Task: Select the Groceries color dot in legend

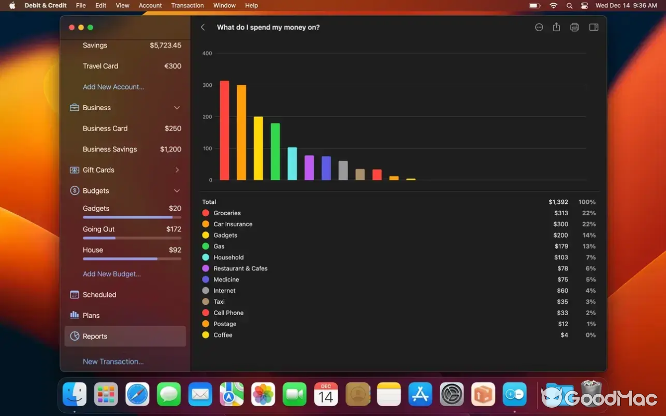Action: point(204,213)
